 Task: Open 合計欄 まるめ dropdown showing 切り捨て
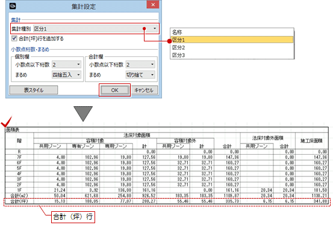140,74
